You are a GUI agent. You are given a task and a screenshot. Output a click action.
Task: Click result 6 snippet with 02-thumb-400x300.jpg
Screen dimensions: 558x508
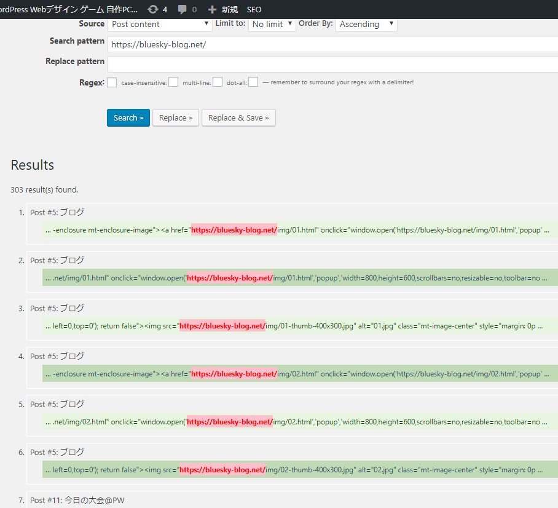point(300,470)
